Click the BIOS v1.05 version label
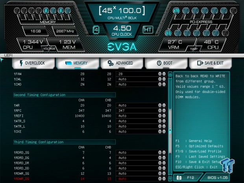The width and height of the screenshot is (244, 183). (218, 177)
